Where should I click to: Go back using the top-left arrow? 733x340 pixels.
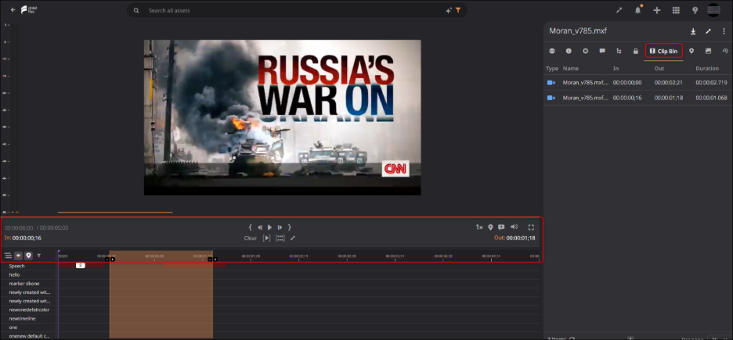[x=13, y=10]
